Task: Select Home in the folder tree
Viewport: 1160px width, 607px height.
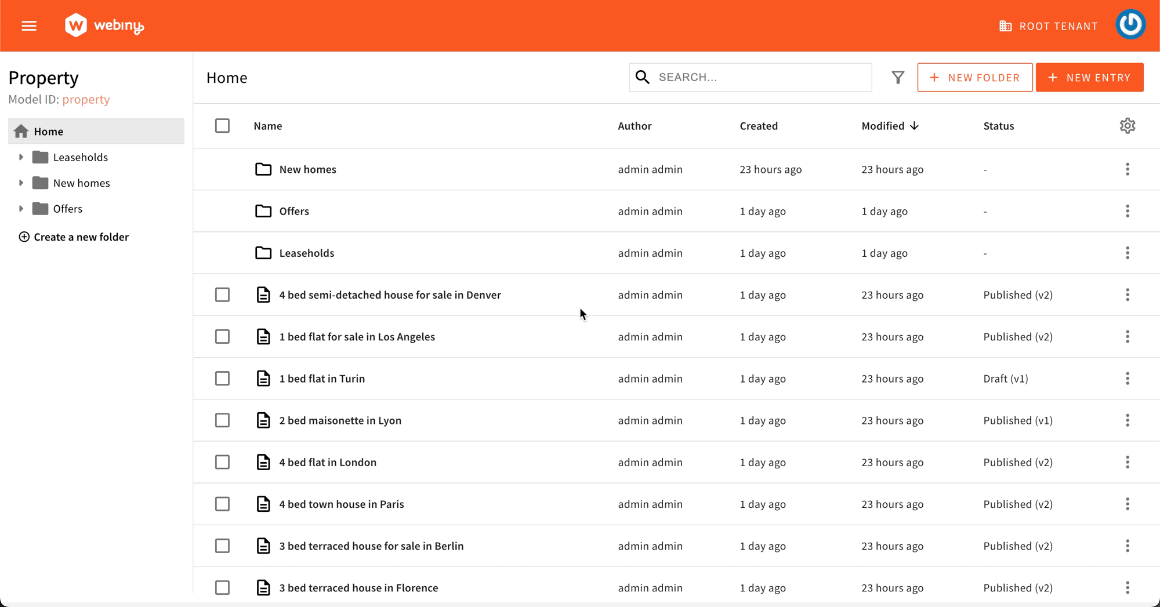Action: click(49, 132)
